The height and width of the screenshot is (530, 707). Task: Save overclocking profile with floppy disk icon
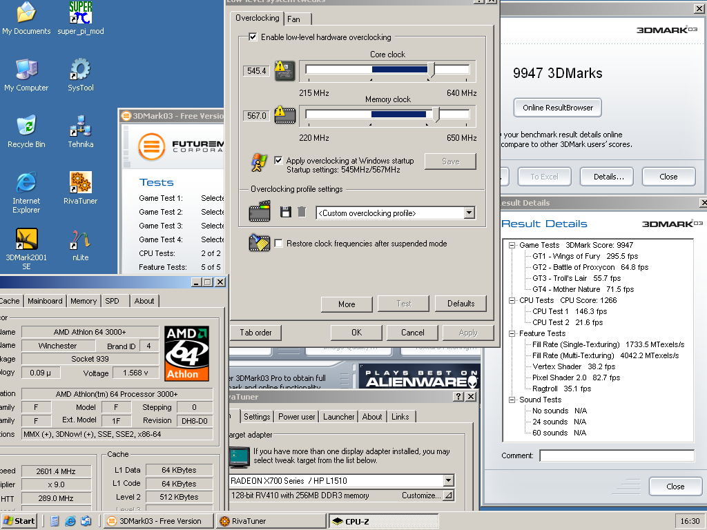tap(285, 212)
